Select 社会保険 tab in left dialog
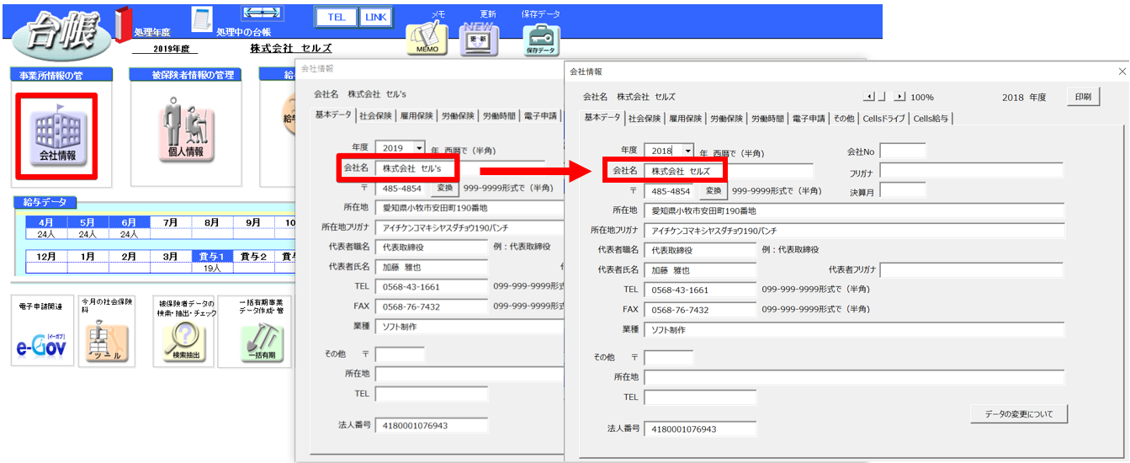The height and width of the screenshot is (463, 1130). point(375,115)
